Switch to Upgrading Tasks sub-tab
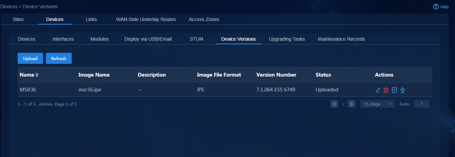This screenshot has height=157, width=455. click(287, 39)
